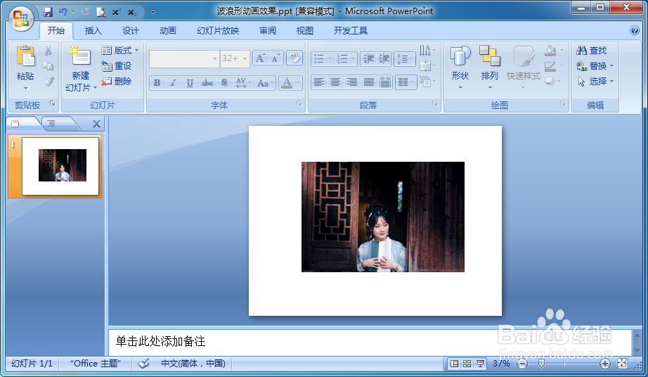648x377 pixels.
Task: Open the 选择 select menu
Action: click(595, 81)
